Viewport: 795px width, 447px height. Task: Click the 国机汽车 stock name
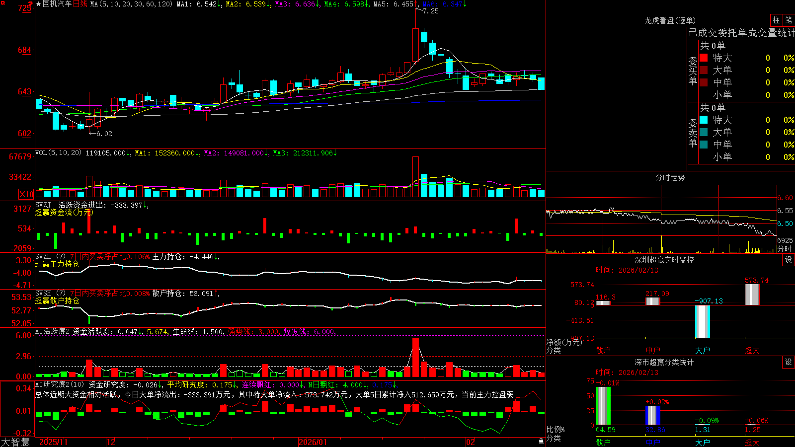(x=57, y=4)
